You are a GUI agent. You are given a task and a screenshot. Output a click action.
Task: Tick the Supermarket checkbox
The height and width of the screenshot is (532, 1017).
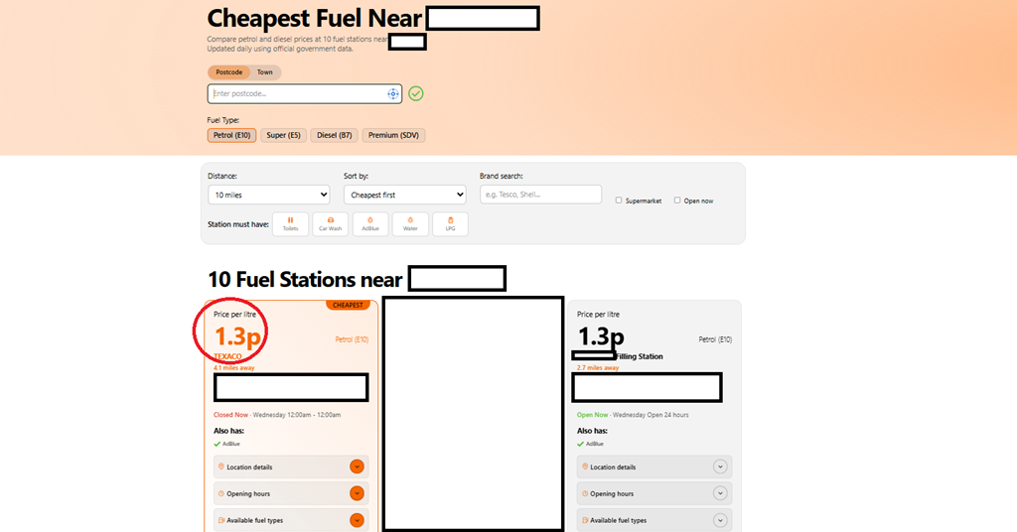pyautogui.click(x=619, y=200)
